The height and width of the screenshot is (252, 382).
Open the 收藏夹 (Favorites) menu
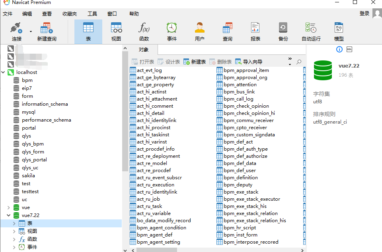click(x=70, y=14)
